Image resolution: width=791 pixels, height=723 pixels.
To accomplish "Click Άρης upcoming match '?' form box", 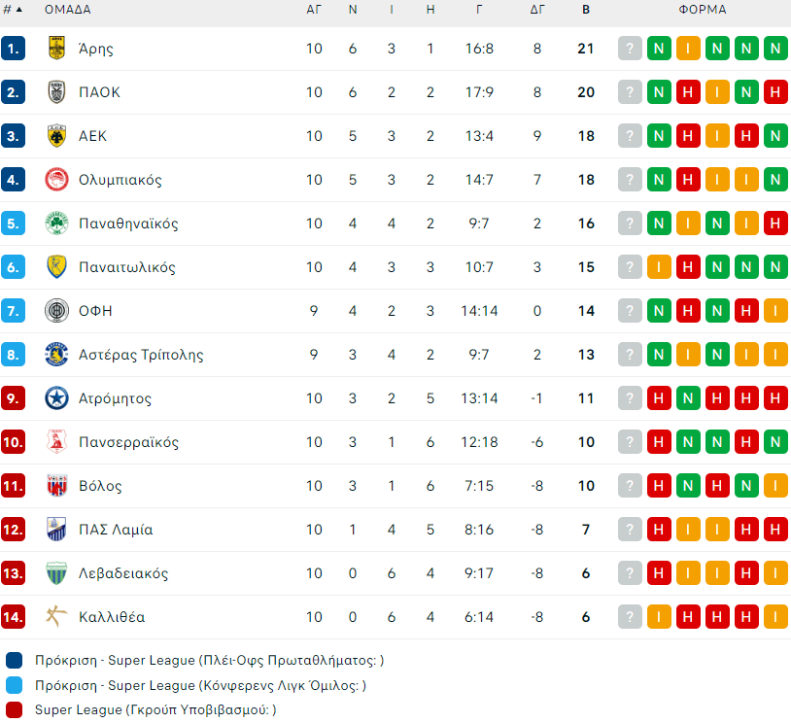I will (x=630, y=49).
